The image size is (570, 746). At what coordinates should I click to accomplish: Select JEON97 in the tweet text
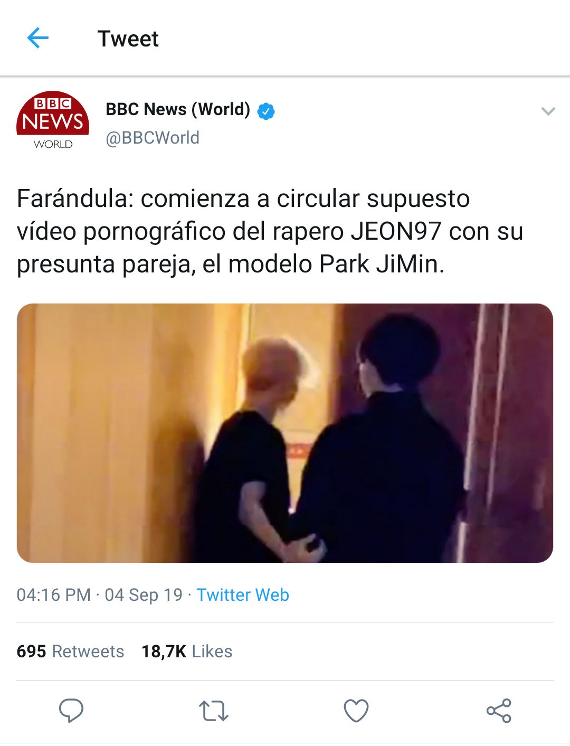pyautogui.click(x=396, y=231)
